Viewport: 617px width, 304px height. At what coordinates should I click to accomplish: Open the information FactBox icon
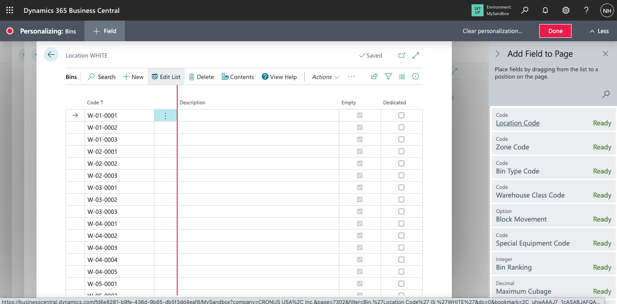(415, 76)
